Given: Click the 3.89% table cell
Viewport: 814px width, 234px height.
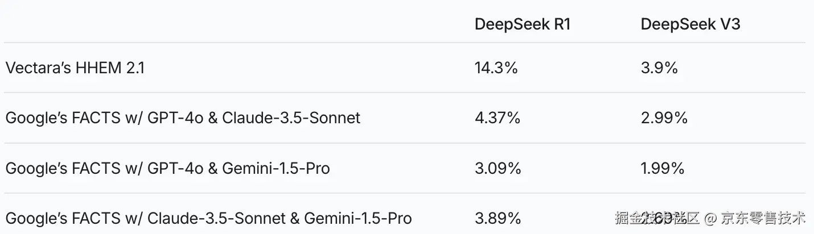Looking at the screenshot, I should [498, 218].
